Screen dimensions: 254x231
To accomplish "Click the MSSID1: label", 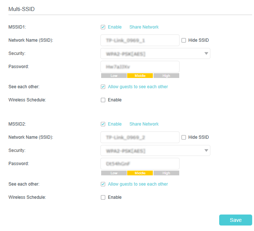I will 17,27.
